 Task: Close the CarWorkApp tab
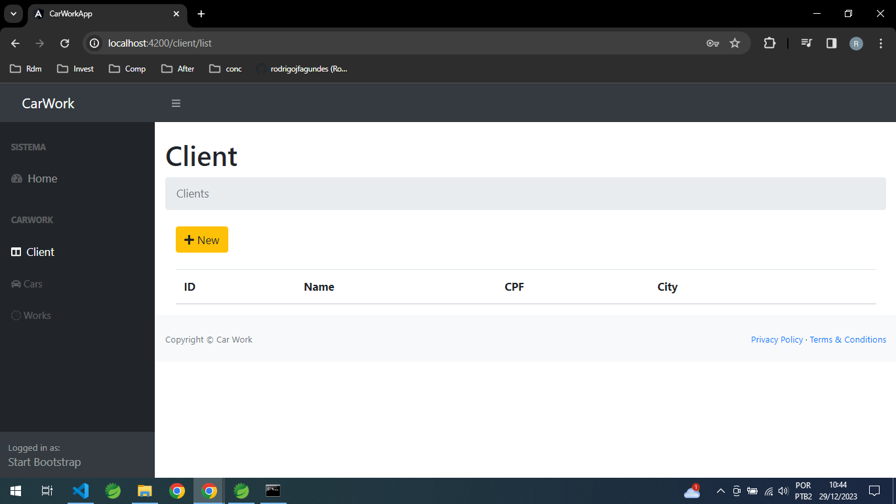click(x=176, y=14)
